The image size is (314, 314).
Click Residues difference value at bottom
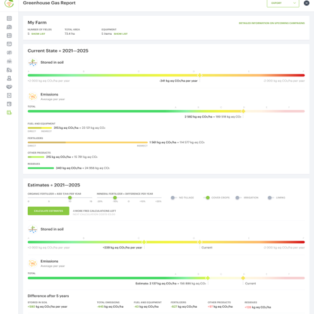click(258, 307)
